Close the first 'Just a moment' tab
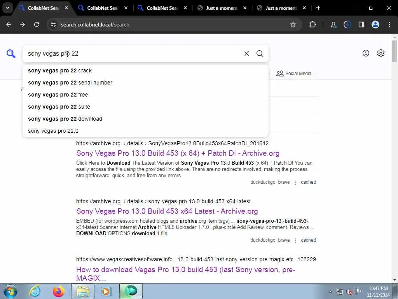Screen dimensions: 398x299 245,8
